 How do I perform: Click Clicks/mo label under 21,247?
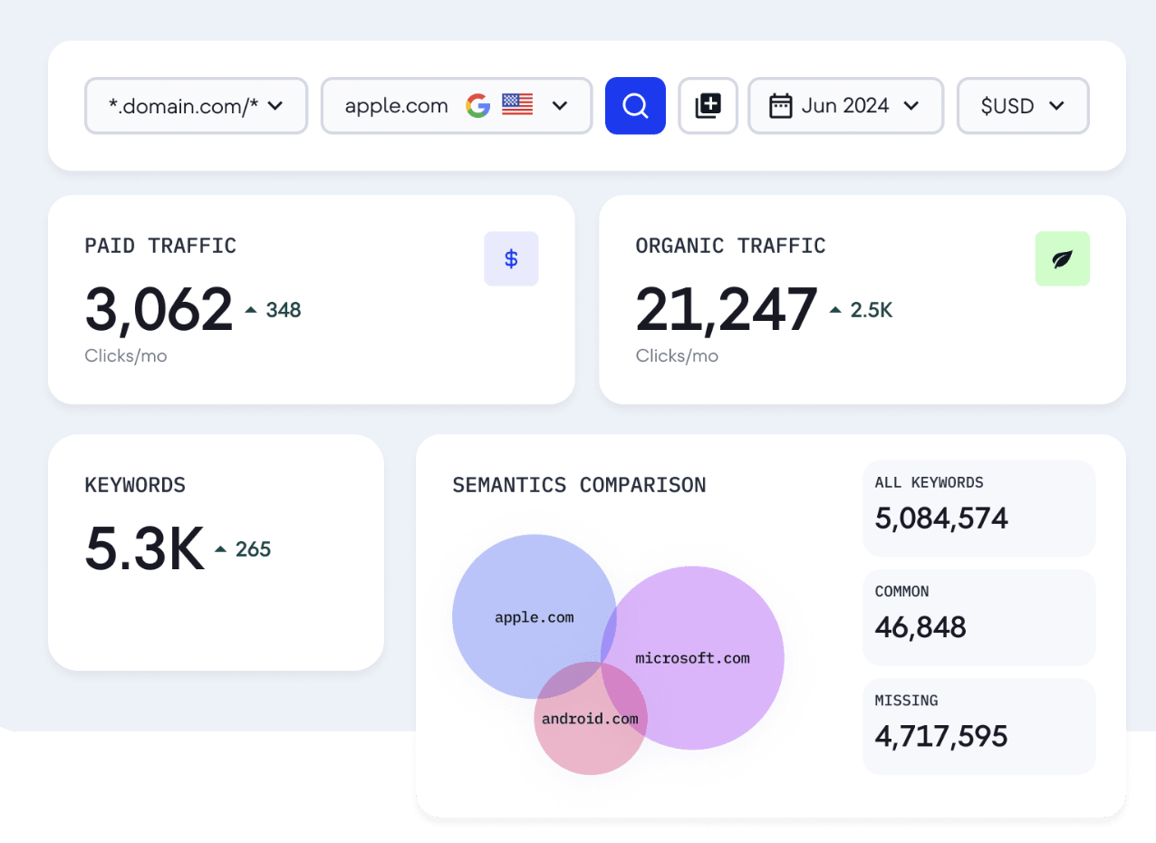(677, 355)
